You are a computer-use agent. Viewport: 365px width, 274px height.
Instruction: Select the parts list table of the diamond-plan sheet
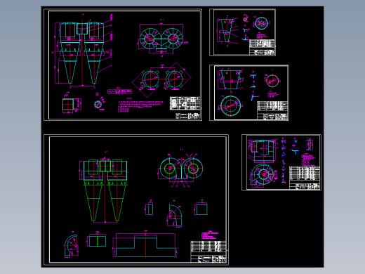pyautogui.click(x=185, y=103)
